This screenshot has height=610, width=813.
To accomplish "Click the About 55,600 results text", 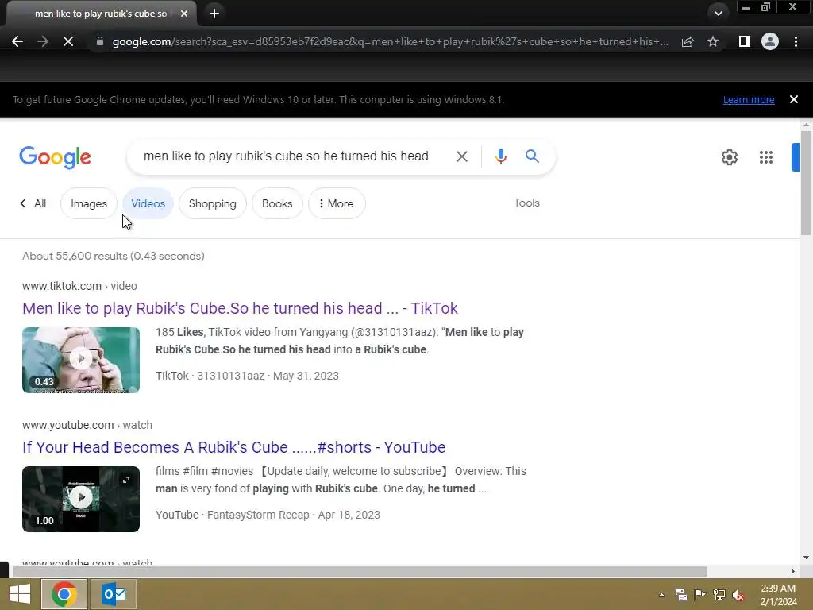I will point(114,256).
